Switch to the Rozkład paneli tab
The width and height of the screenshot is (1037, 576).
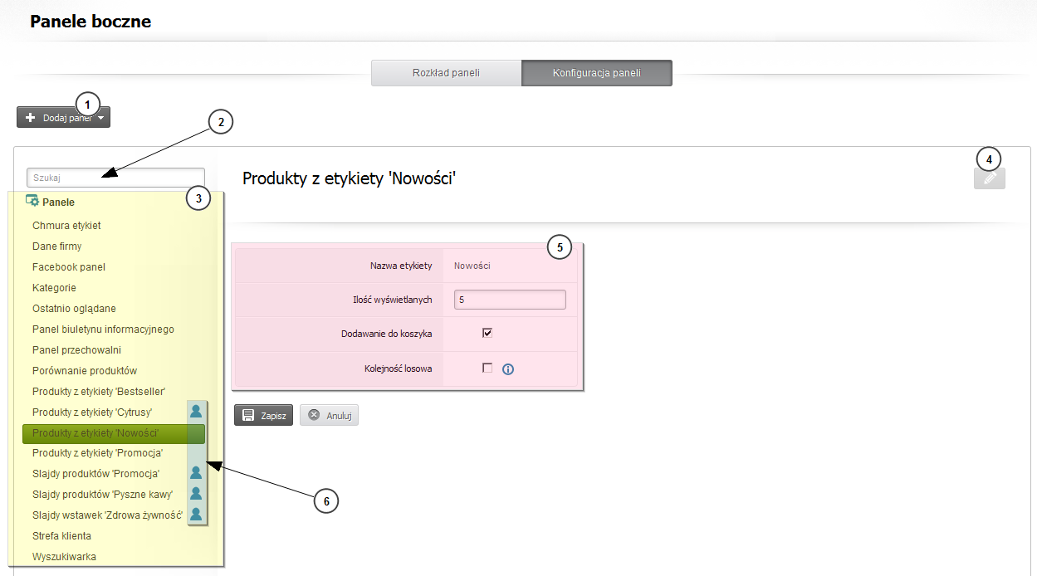[446, 73]
